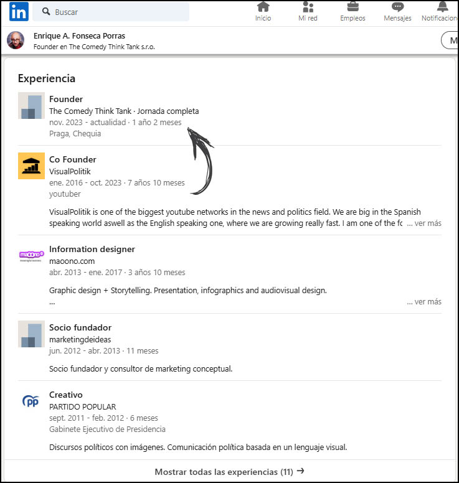
Task: Click Enrique's profile photo thumbnail
Action: [16, 40]
